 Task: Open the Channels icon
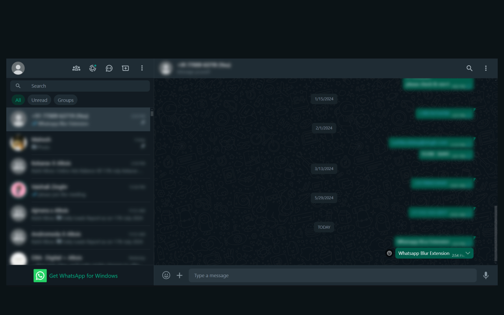pyautogui.click(x=109, y=68)
